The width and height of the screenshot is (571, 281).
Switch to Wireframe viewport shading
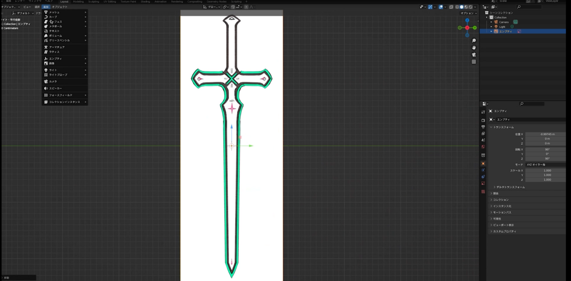tap(457, 7)
